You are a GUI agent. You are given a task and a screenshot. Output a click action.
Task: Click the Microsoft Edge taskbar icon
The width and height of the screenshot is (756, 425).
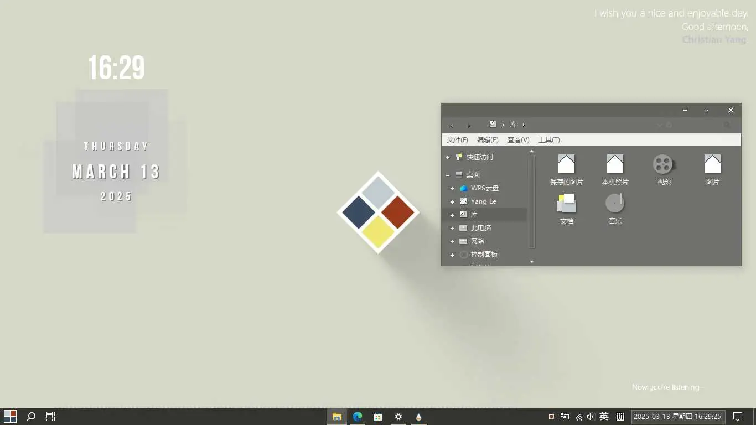[358, 417]
